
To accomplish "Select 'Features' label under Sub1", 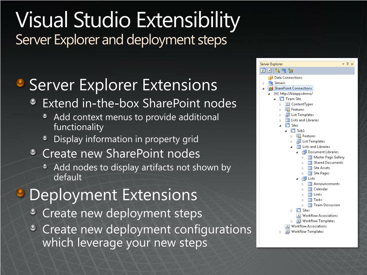I will pyautogui.click(x=309, y=136).
